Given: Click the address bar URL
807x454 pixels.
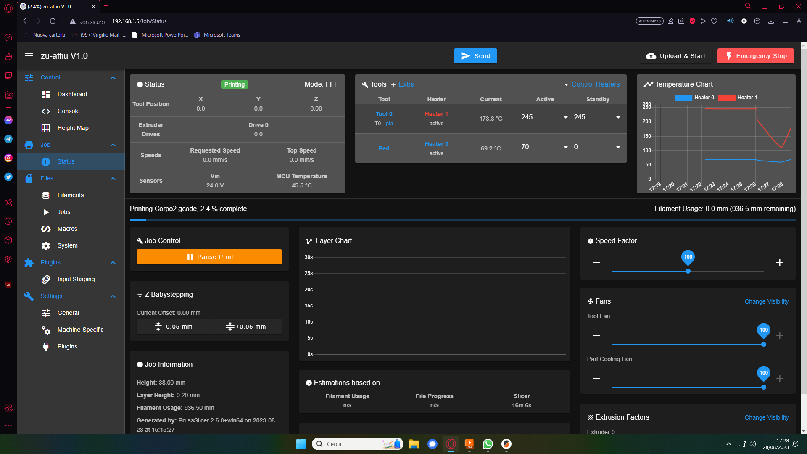Looking at the screenshot, I should click(139, 21).
